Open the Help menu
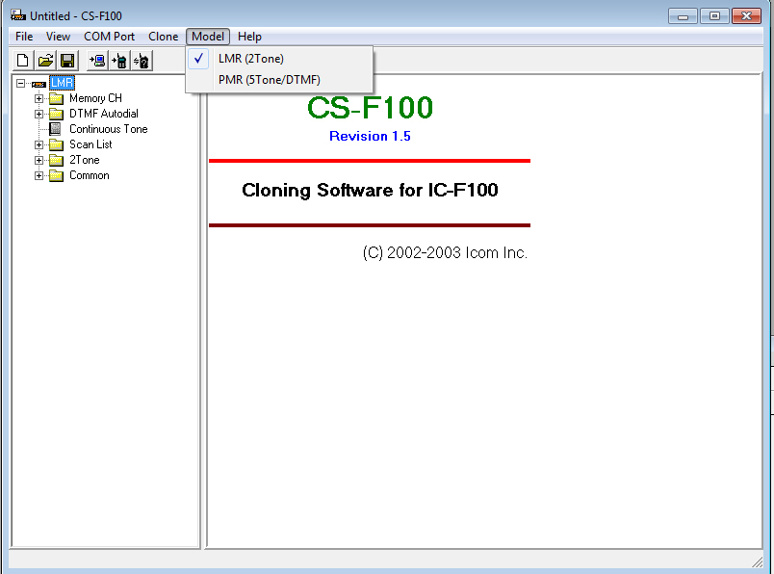The width and height of the screenshot is (774, 574). click(x=249, y=37)
